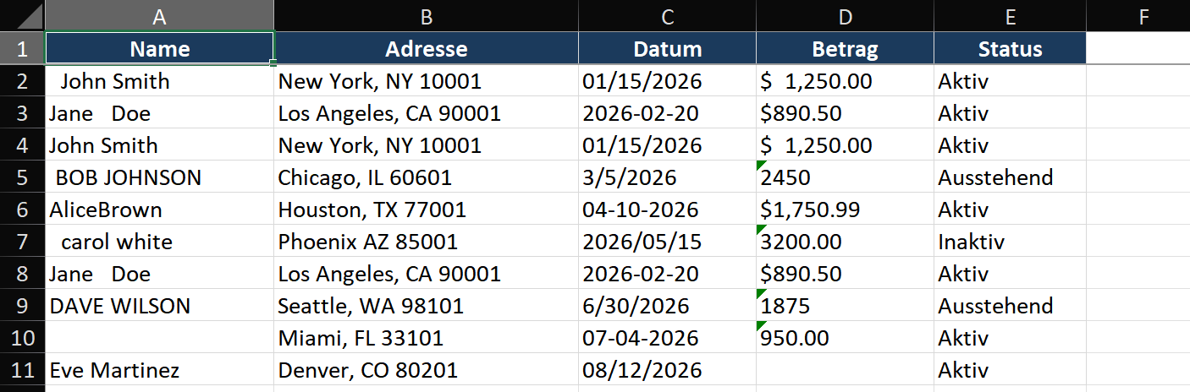Select "Aktiv" status in Eve Martinez row
The image size is (1190, 392).
(1010, 369)
